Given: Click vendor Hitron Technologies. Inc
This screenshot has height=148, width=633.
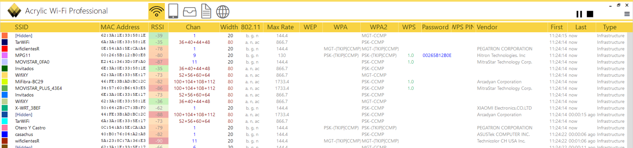Looking at the screenshot, I should coord(501,55).
